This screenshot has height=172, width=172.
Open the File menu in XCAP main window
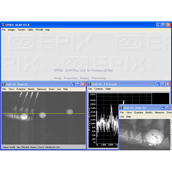click(4, 30)
